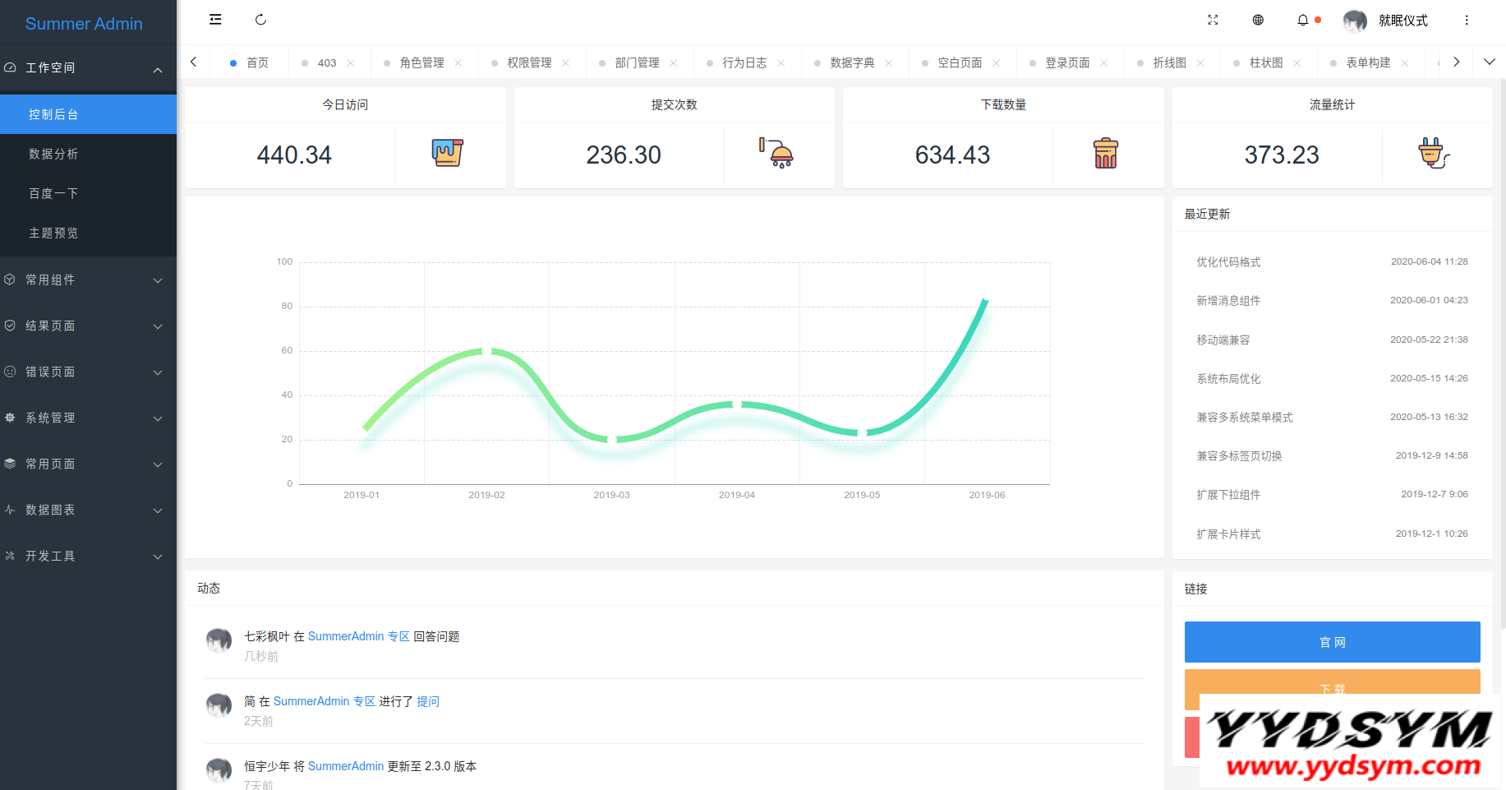Open the tab actions dropdown arrow
This screenshot has height=790, width=1506.
[1490, 62]
